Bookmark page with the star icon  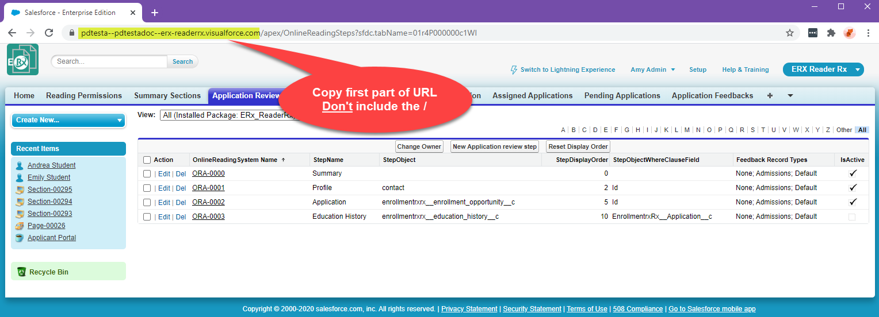(x=790, y=33)
